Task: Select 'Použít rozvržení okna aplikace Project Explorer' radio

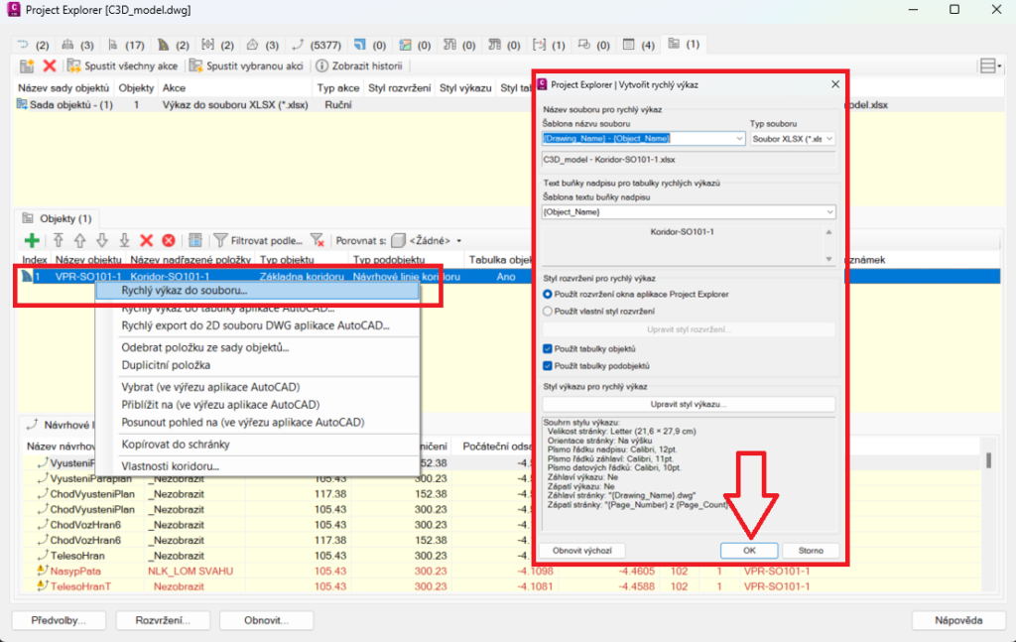Action: tap(549, 295)
